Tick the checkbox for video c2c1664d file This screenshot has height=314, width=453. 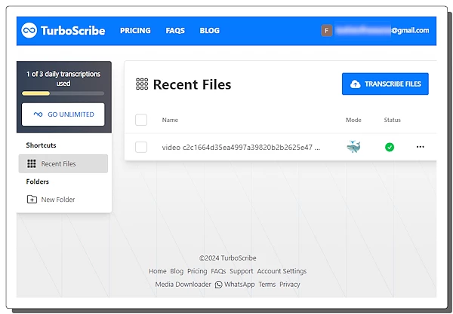click(141, 147)
